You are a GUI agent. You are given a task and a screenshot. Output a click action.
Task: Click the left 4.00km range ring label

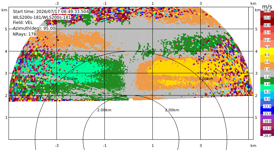pyautogui.click(x=70, y=79)
